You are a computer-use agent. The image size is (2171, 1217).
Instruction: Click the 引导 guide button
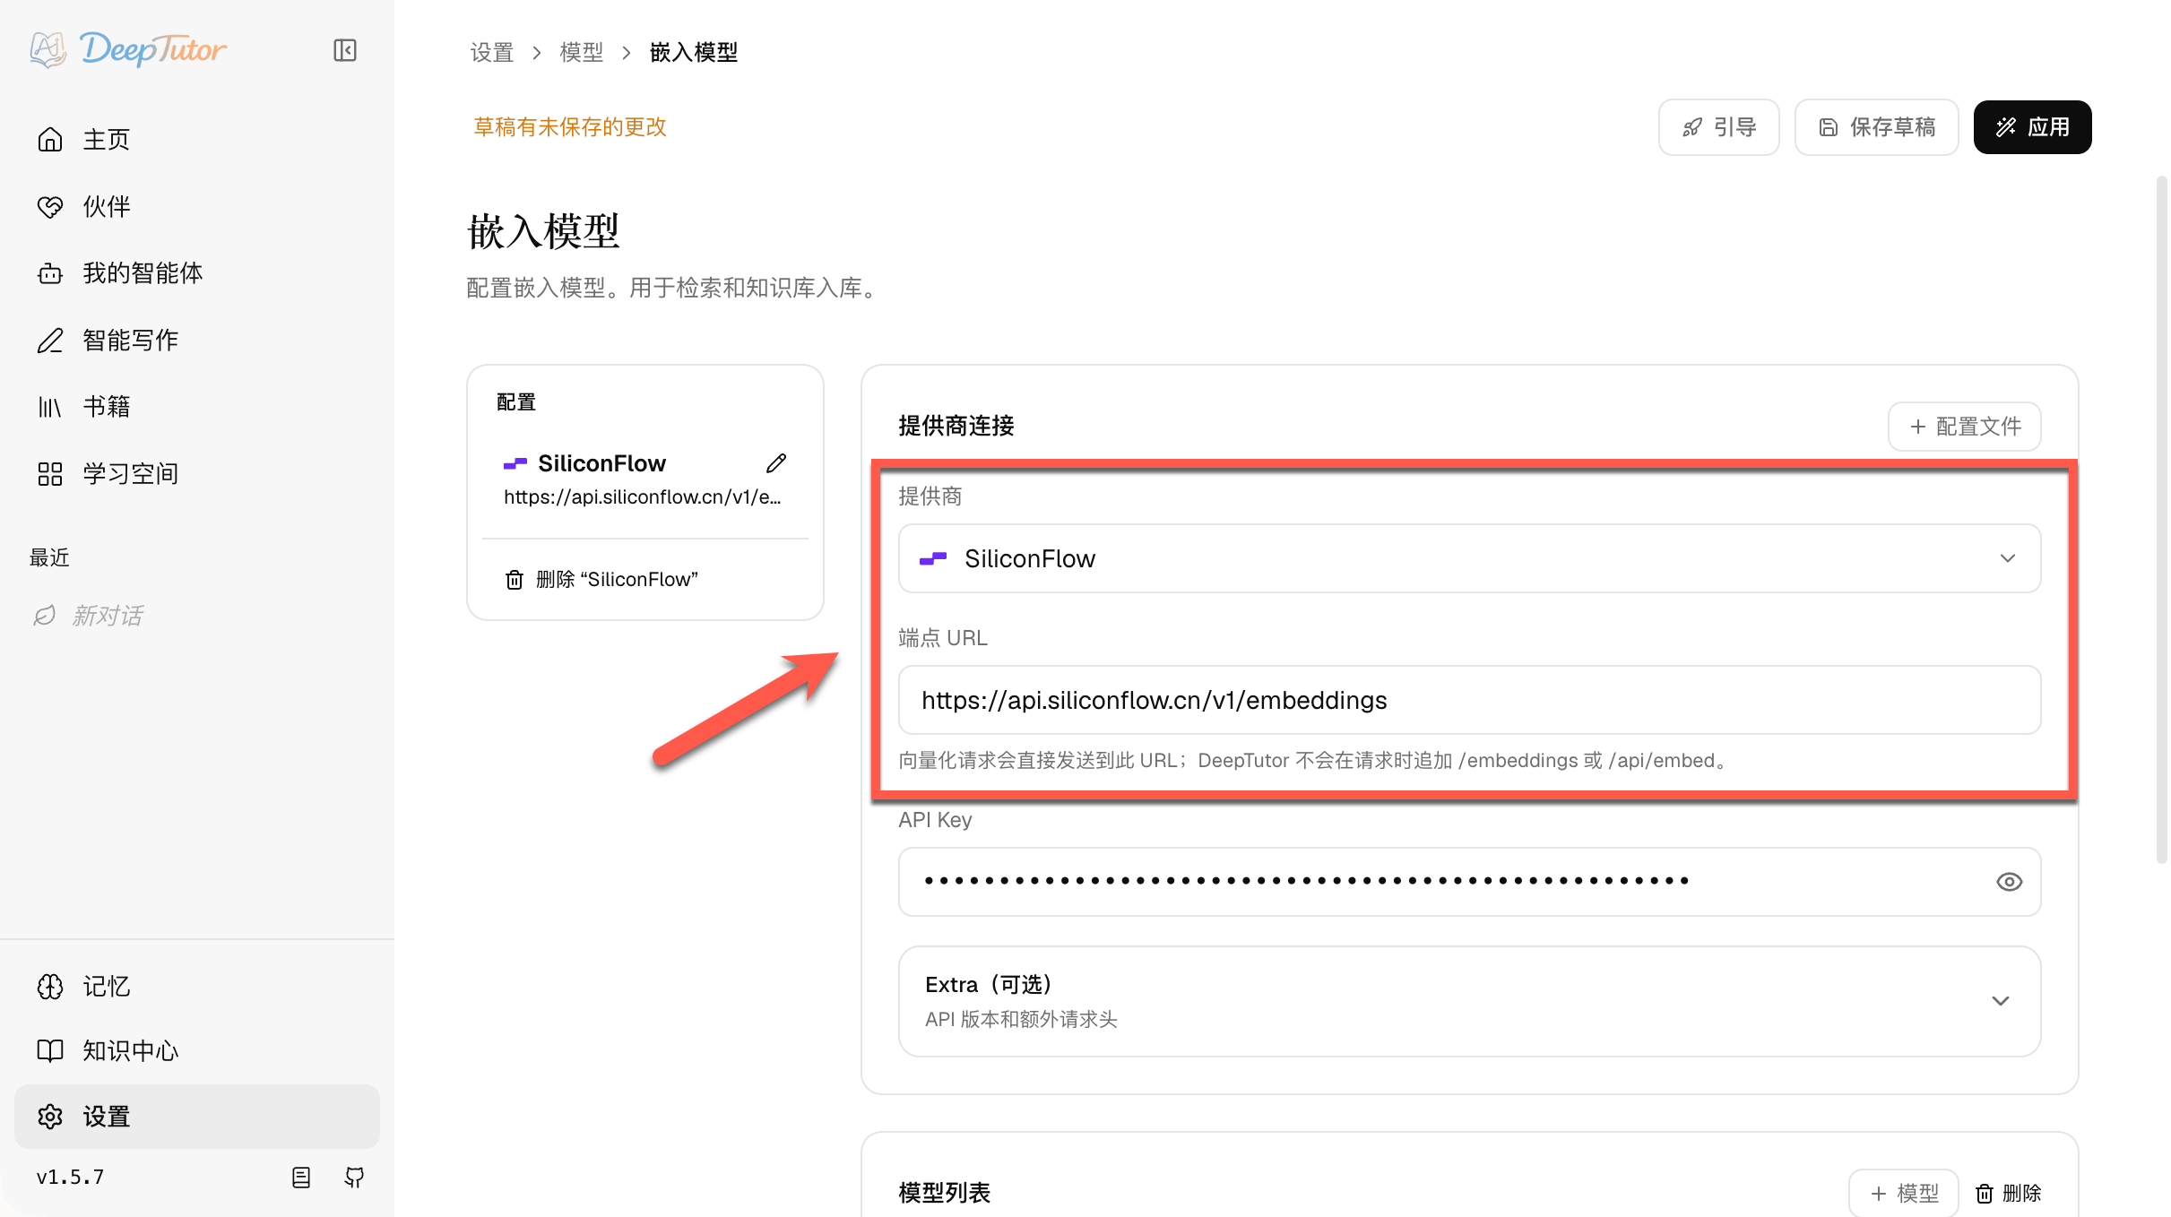coord(1718,127)
